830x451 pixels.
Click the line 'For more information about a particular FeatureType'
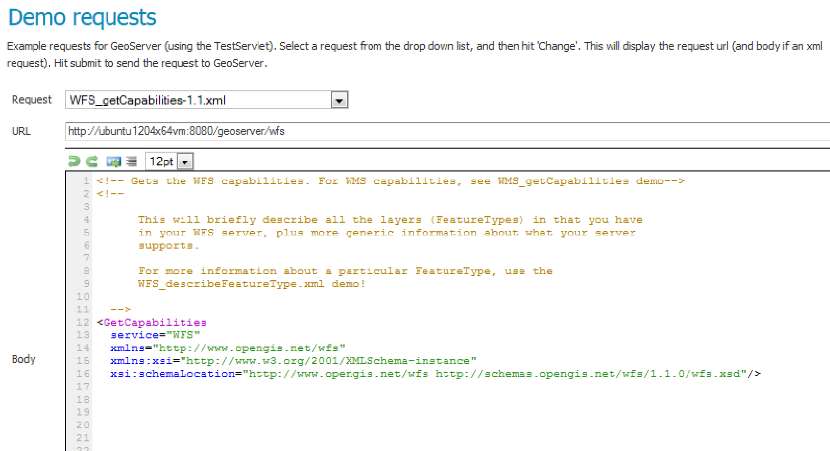[x=345, y=271]
